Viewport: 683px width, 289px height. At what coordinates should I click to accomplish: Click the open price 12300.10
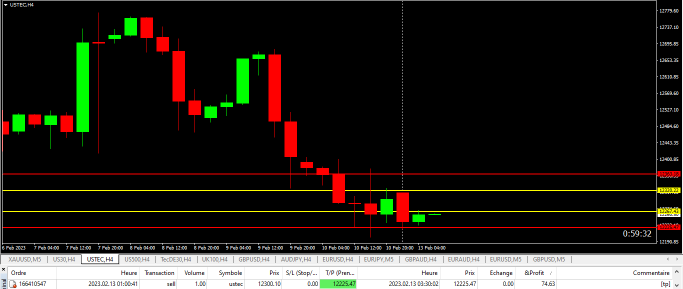tap(269, 284)
